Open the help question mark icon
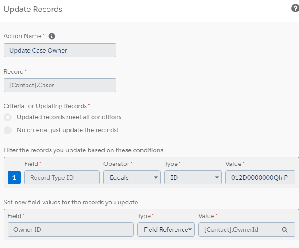Viewport: 299px width, 248px height. coord(295,8)
